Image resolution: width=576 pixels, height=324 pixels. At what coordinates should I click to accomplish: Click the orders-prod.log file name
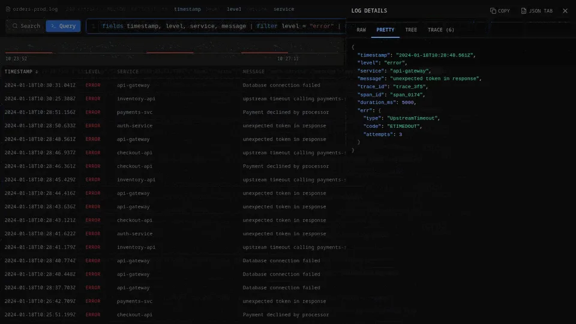35,9
